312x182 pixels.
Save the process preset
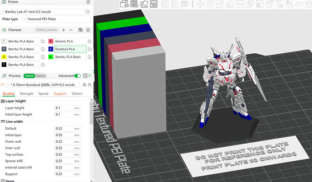[85, 85]
